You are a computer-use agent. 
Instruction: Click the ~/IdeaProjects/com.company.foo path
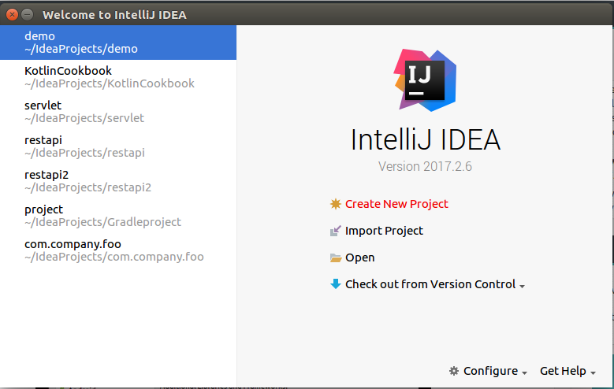pyautogui.click(x=114, y=257)
